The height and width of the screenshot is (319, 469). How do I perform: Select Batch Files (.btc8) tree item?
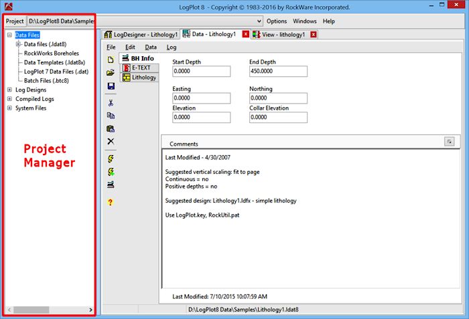[x=46, y=81]
